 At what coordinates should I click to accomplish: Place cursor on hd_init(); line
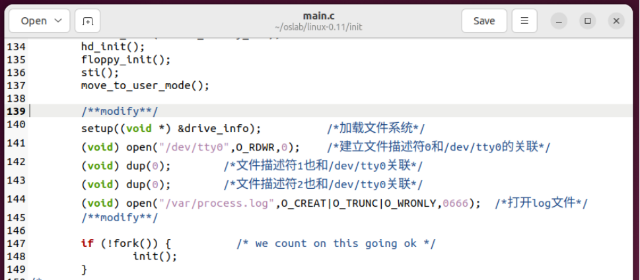113,46
